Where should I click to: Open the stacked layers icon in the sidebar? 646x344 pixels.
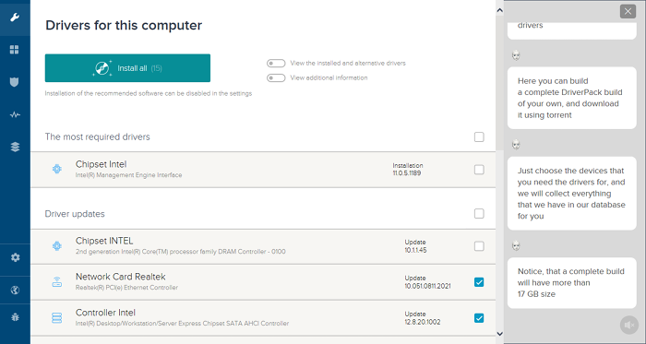(15, 147)
